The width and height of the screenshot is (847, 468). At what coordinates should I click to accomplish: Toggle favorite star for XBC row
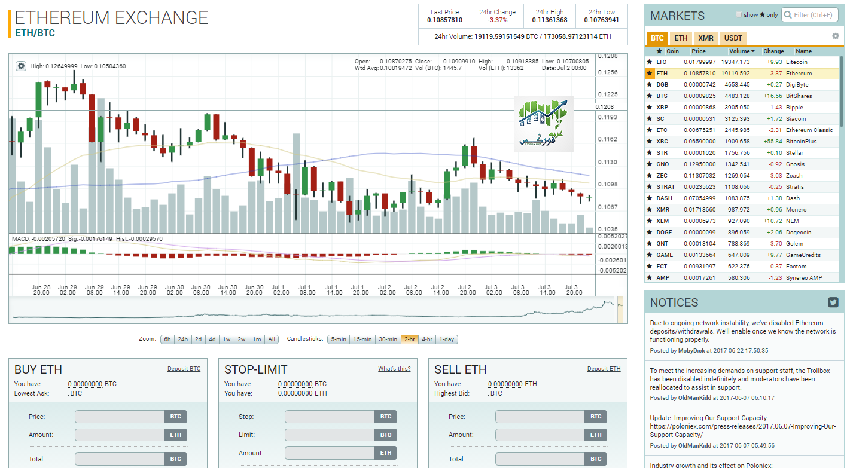click(649, 141)
